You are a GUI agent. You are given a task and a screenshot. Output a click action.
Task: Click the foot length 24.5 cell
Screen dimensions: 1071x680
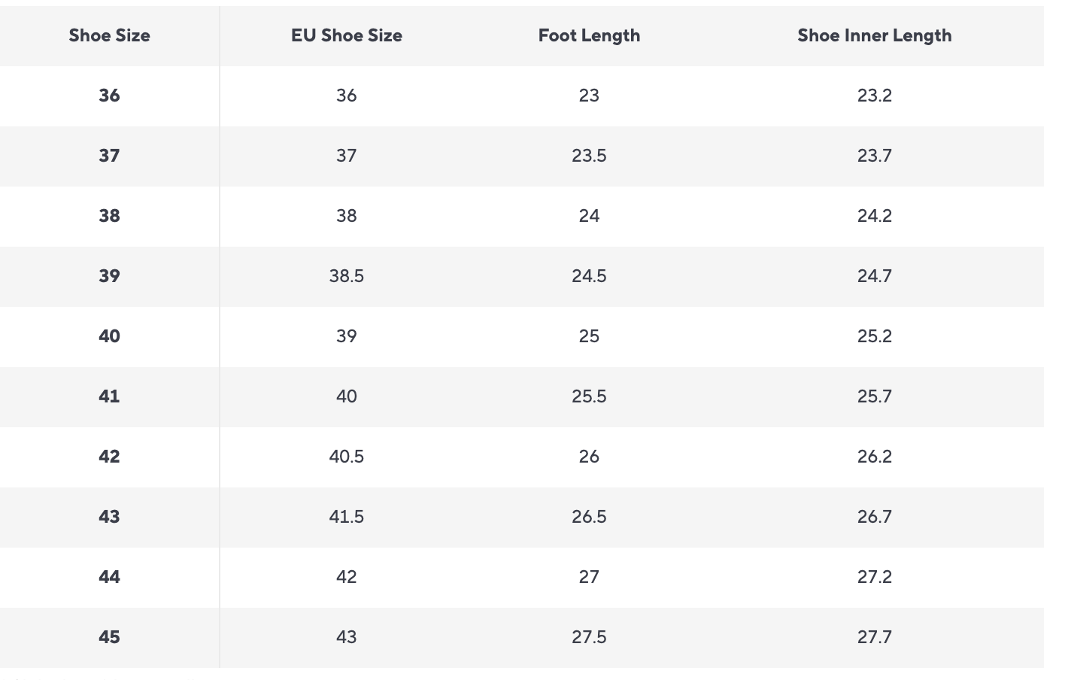pos(589,276)
